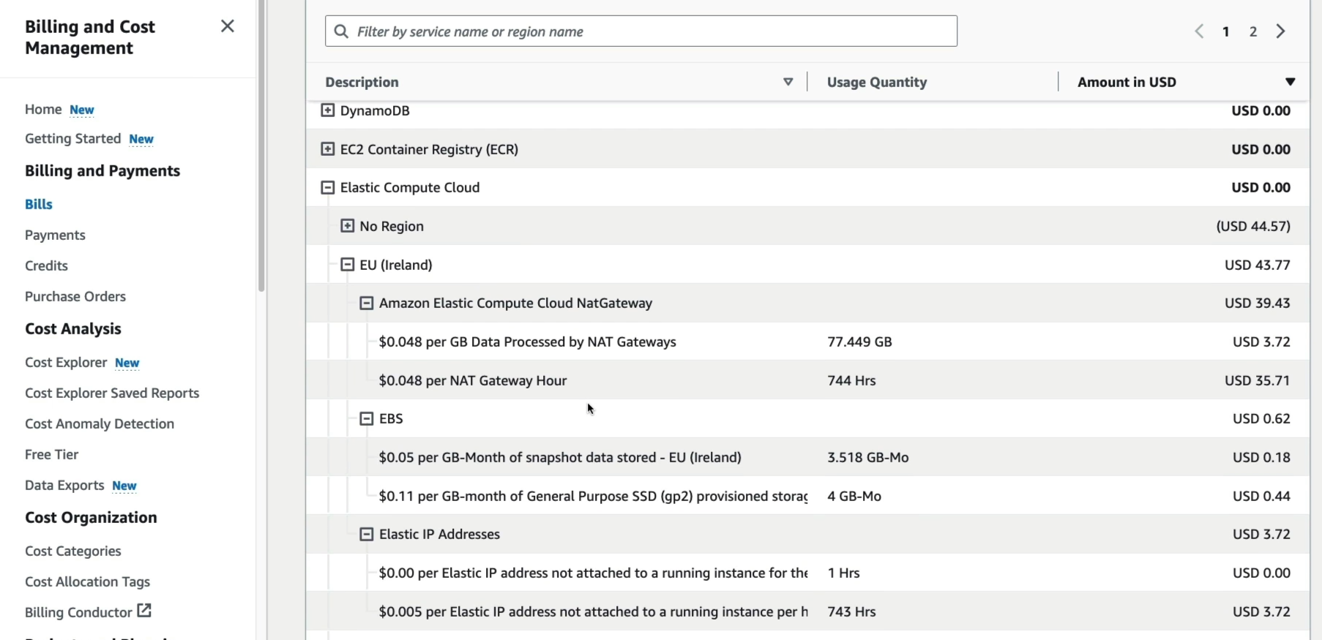1322x640 pixels.
Task: Filter by service name or region name field
Action: [641, 31]
